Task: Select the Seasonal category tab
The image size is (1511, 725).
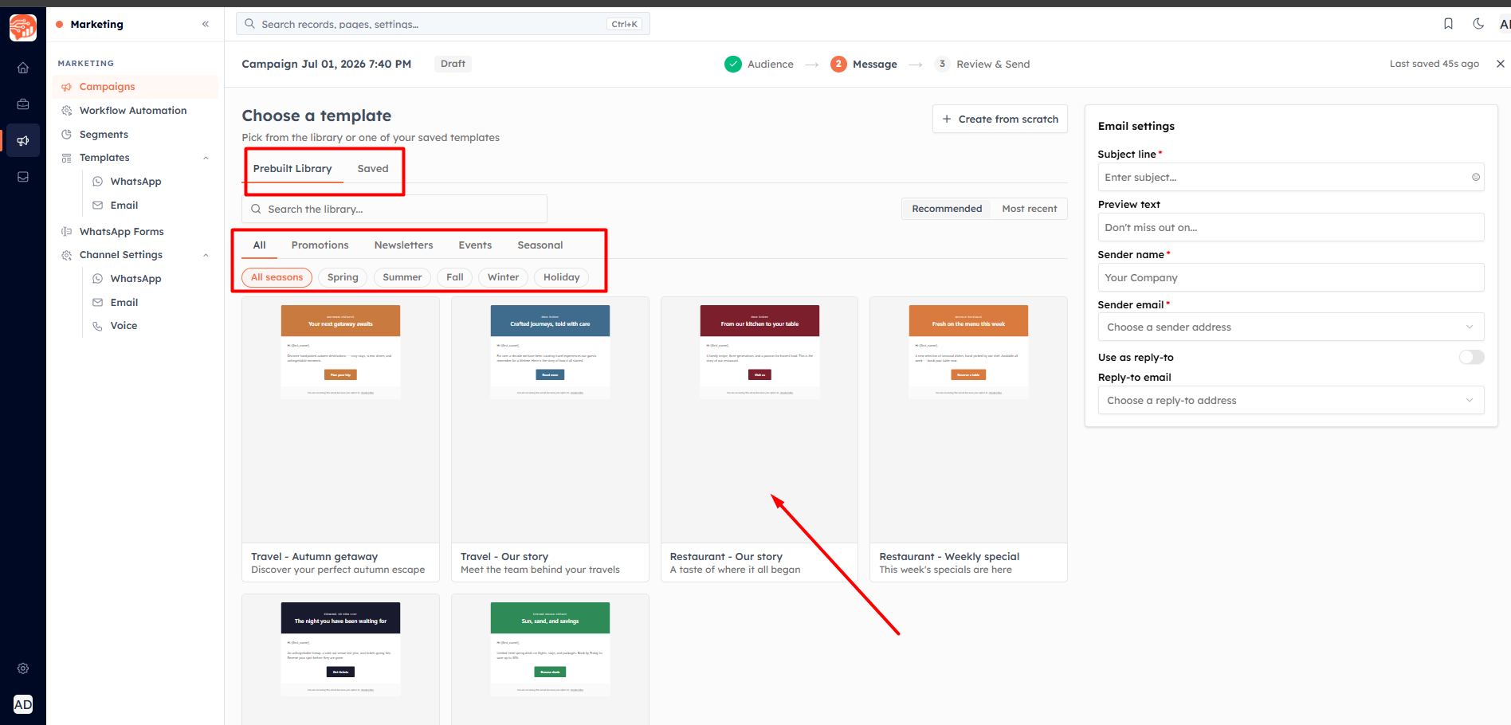Action: [540, 245]
